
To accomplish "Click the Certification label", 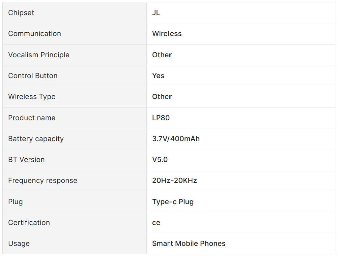I will (x=29, y=223).
